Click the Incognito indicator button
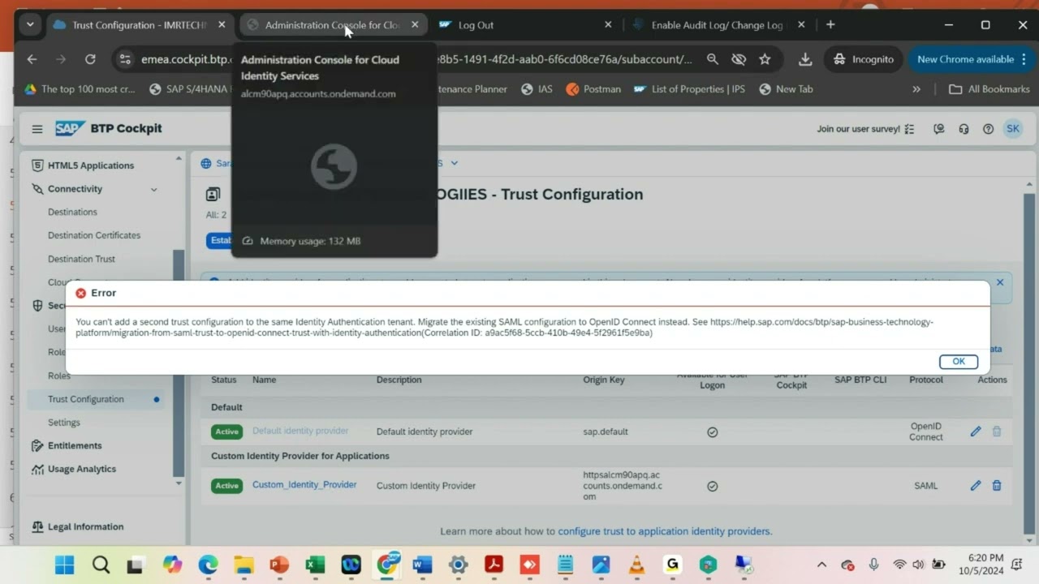Viewport: 1039px width, 584px height. pos(864,59)
